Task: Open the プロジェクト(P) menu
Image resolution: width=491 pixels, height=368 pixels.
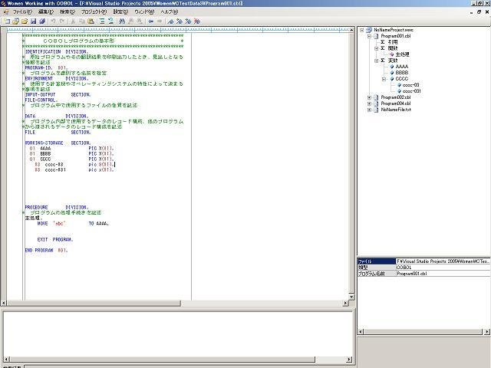Action: tap(94, 12)
